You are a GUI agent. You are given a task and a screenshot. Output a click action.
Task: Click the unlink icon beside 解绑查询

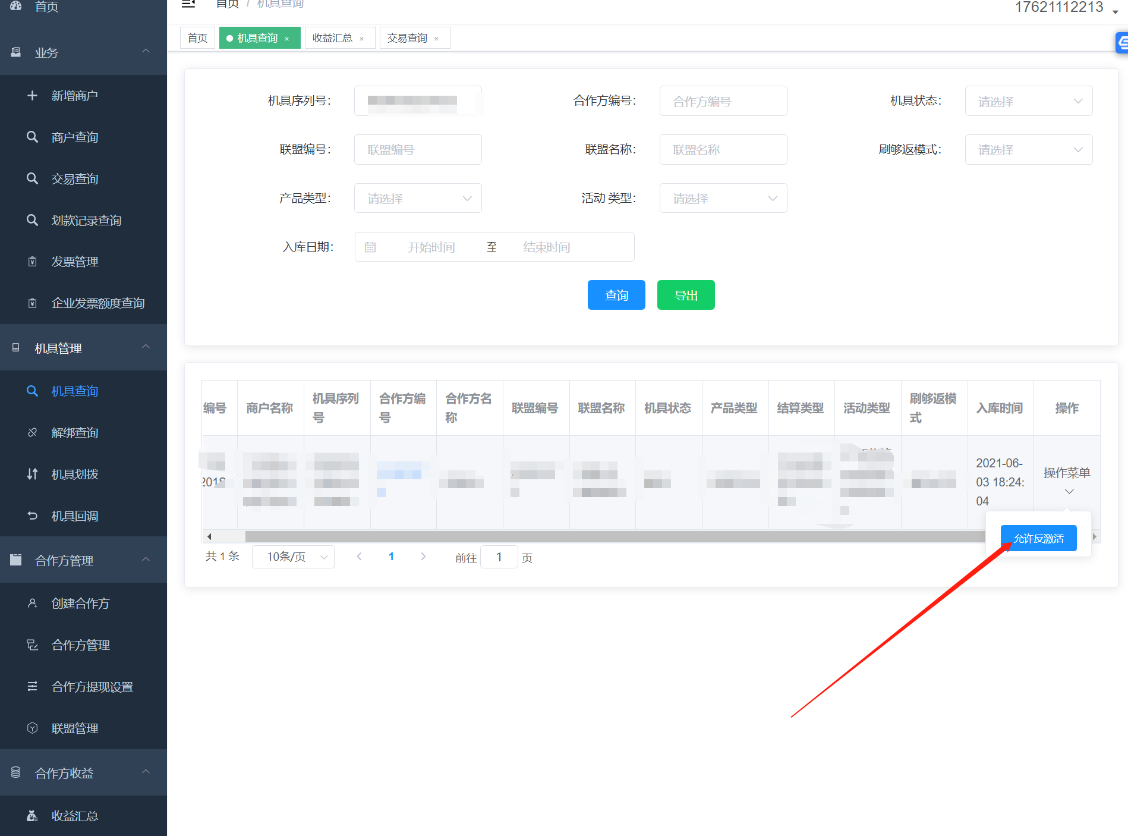point(33,433)
